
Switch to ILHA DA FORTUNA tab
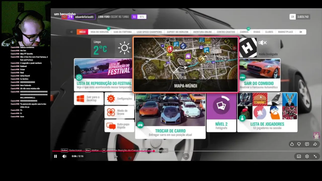click(x=123, y=32)
